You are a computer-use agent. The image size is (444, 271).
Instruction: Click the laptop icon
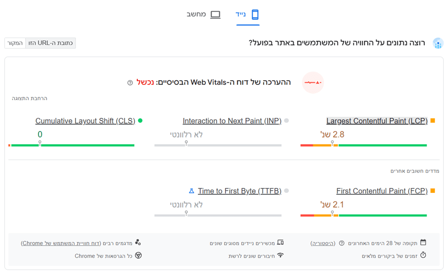pos(216,15)
